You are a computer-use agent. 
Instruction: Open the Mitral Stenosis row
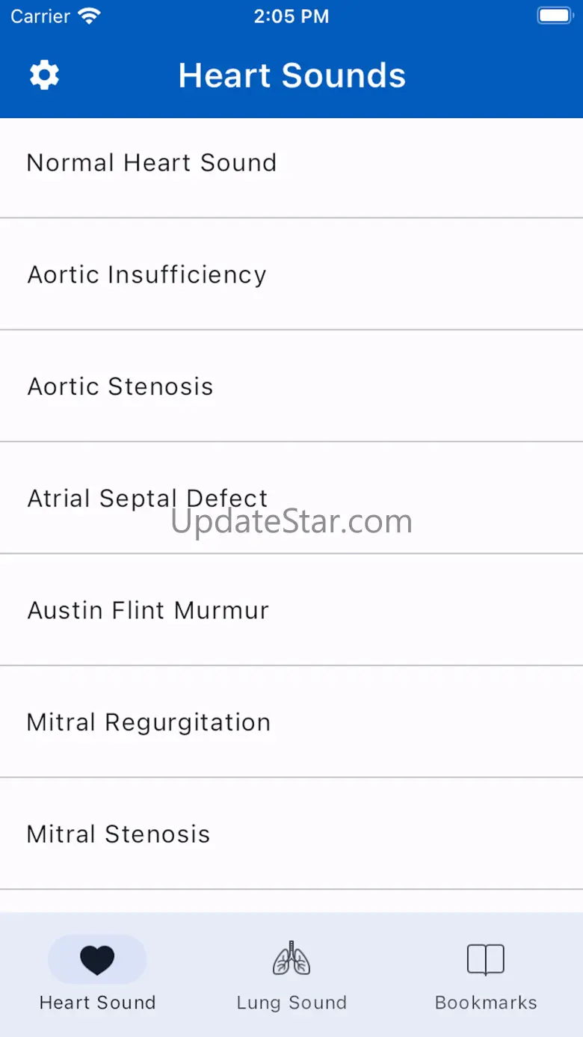pyautogui.click(x=118, y=834)
